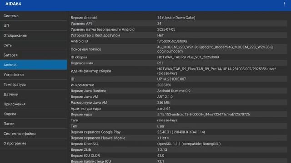Select the Android Runtime 0.9 value
291x163 pixels.
click(174, 91)
